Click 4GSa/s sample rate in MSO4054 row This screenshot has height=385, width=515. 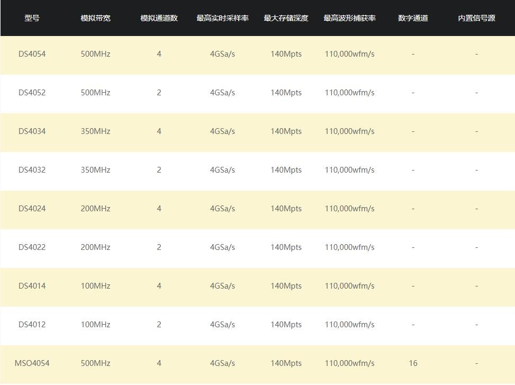point(223,363)
